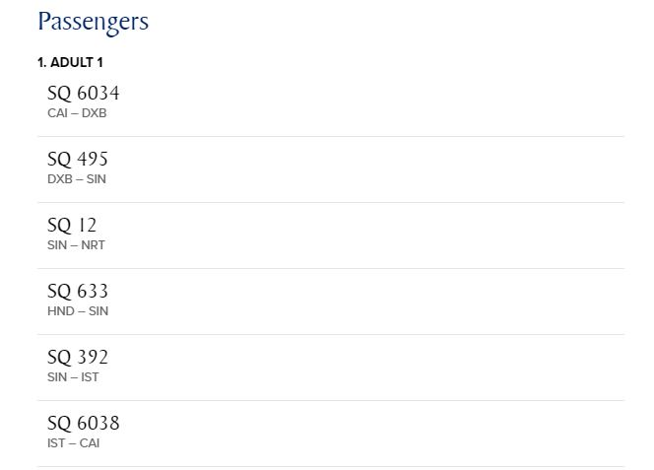Click the SIN – NRT route text
The height and width of the screenshot is (470, 654).
(76, 245)
